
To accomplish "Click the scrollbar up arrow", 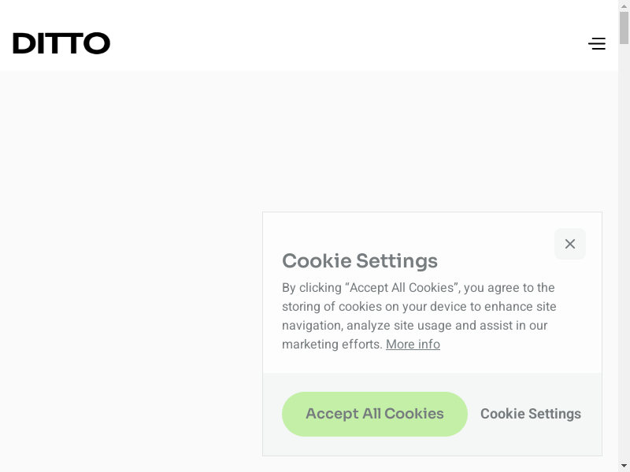I will pos(624,6).
